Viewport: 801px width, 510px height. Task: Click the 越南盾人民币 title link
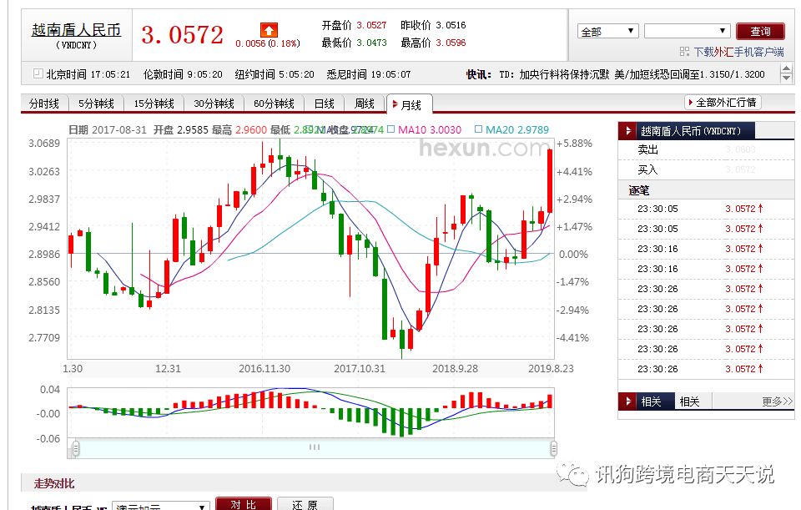click(76, 30)
